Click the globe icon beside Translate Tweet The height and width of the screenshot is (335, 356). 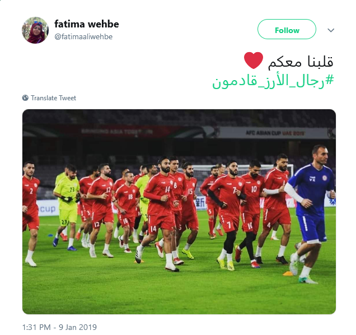pos(25,98)
